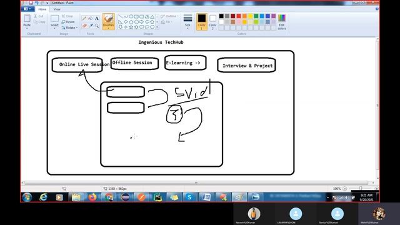Click the Paste clipboard icon

click(x=27, y=19)
